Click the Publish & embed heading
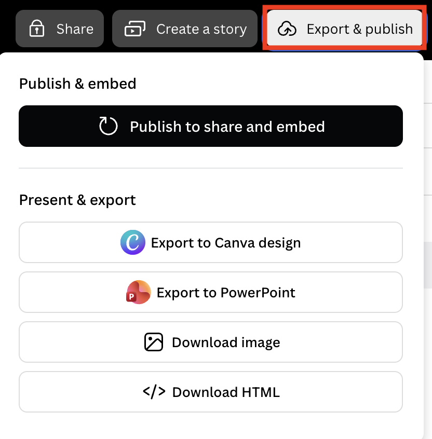 pos(77,84)
